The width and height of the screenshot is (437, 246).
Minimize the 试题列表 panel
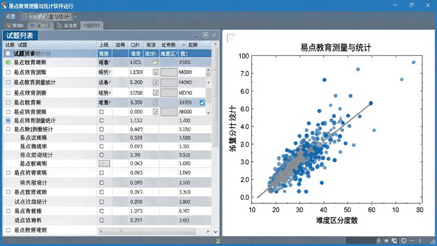coord(196,36)
